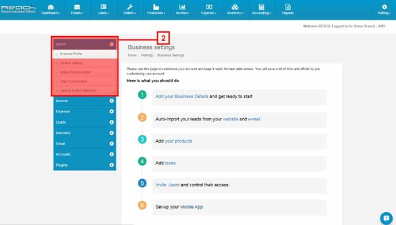Expand the Plugins sidebar section
396x225 pixels.
pyautogui.click(x=84, y=165)
